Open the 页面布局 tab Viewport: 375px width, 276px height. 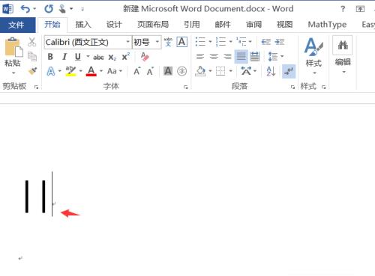click(153, 25)
